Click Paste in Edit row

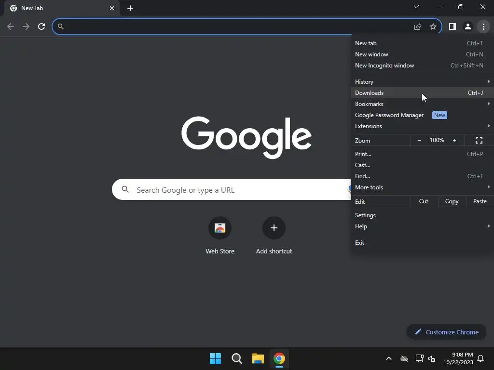pos(480,201)
